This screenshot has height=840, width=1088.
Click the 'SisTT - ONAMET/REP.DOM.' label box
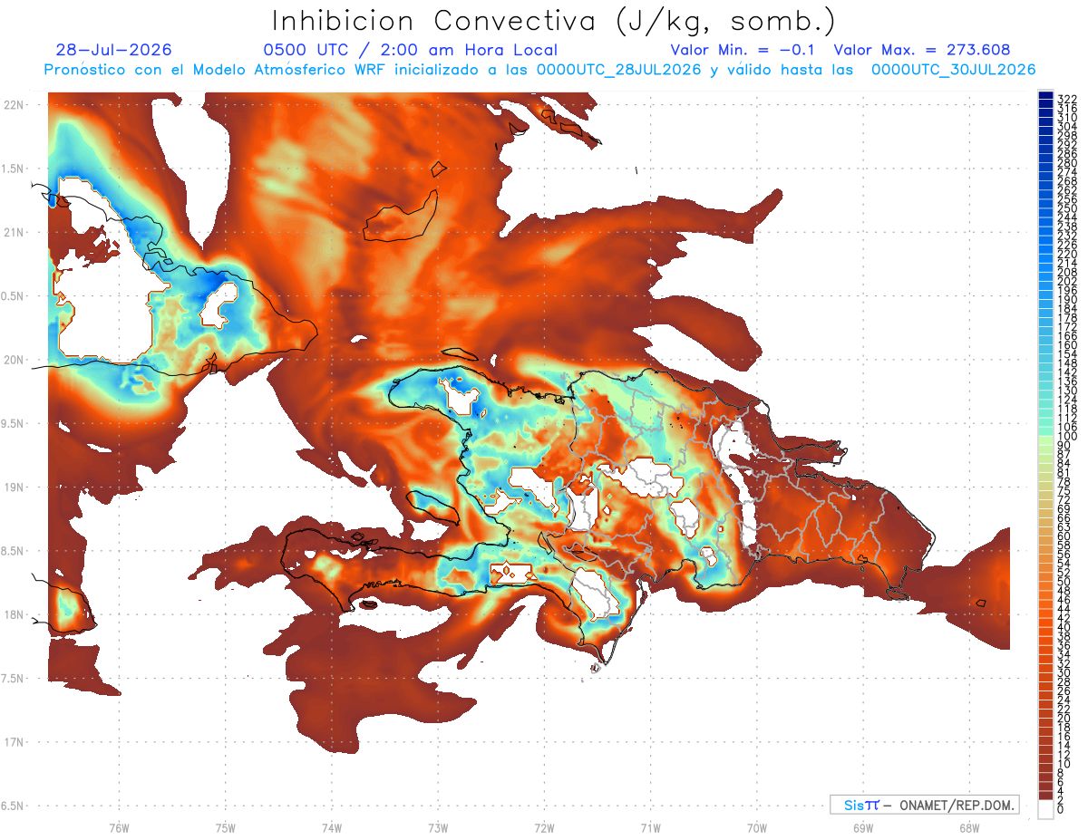pyautogui.click(x=924, y=805)
